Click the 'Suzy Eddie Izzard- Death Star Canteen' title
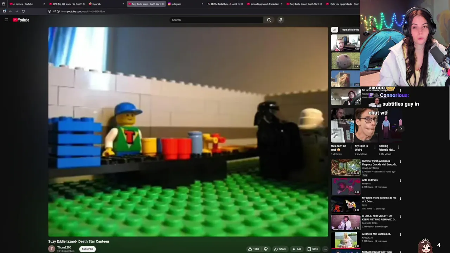 [78, 241]
